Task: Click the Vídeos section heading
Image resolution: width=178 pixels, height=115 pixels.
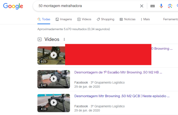Action: [x=52, y=39]
